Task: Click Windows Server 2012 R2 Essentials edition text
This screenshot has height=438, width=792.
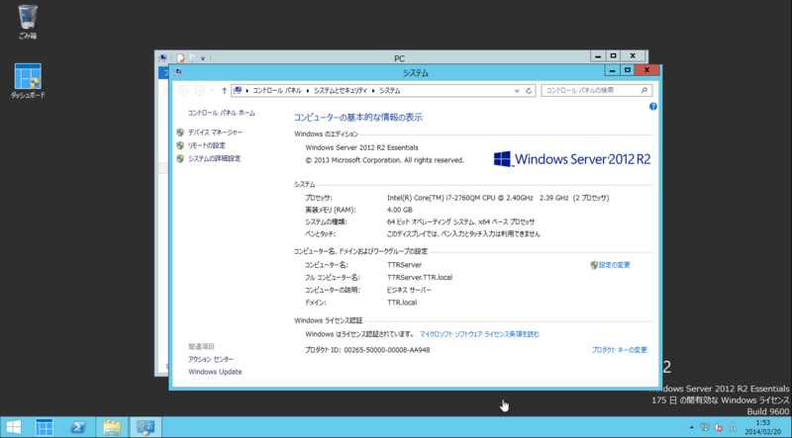Action: pyautogui.click(x=361, y=148)
